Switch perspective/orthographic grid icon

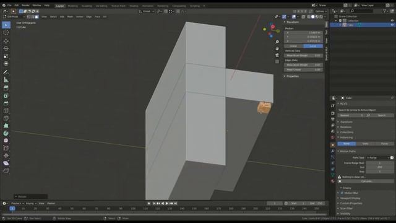pos(277,61)
